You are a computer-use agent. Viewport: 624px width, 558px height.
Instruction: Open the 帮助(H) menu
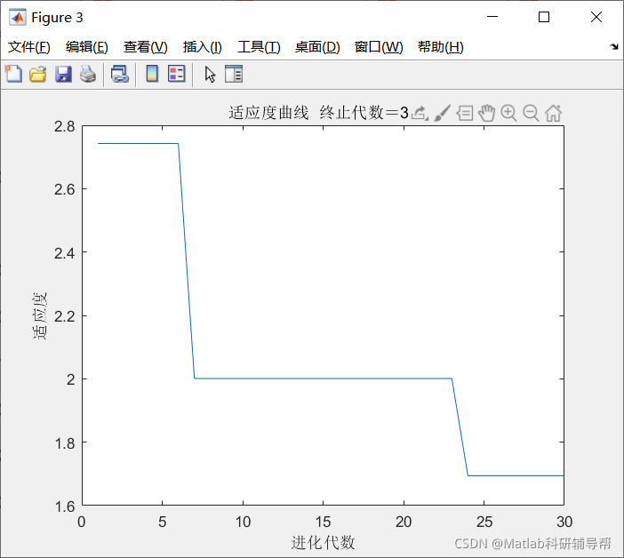441,47
